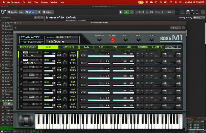Click the Gig Performer logo icon
The image size is (206, 133).
(x=3, y=12)
